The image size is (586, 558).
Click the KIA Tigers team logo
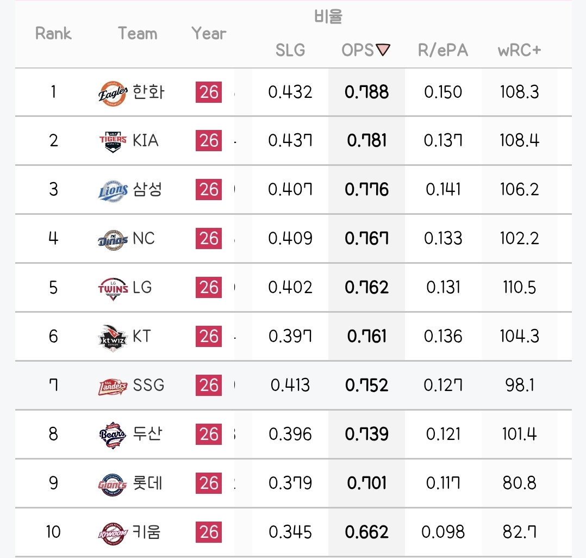coord(113,142)
